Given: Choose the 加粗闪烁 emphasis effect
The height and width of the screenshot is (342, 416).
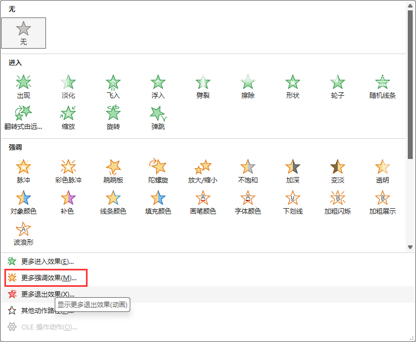Looking at the screenshot, I should point(338,203).
